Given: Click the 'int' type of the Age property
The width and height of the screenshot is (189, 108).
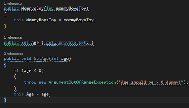Looking at the screenshot, I should (x=25, y=43).
